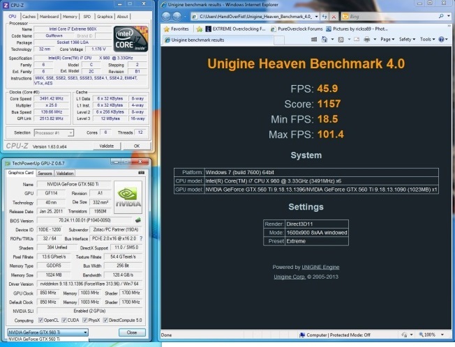Viewport: 455px width, 347px height.
Task: Open Pictures by rickss69 favorite link
Action: (x=357, y=29)
